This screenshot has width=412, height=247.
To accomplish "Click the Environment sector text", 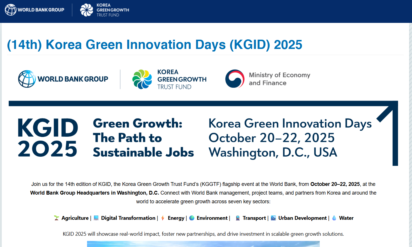I will coord(212,218).
